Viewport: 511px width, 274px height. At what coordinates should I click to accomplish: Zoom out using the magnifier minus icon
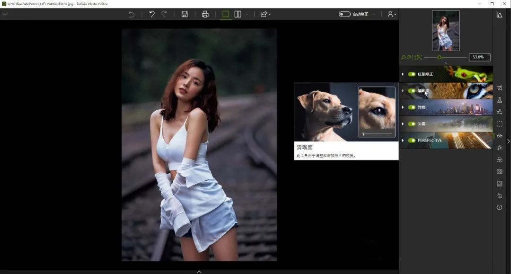click(404, 57)
